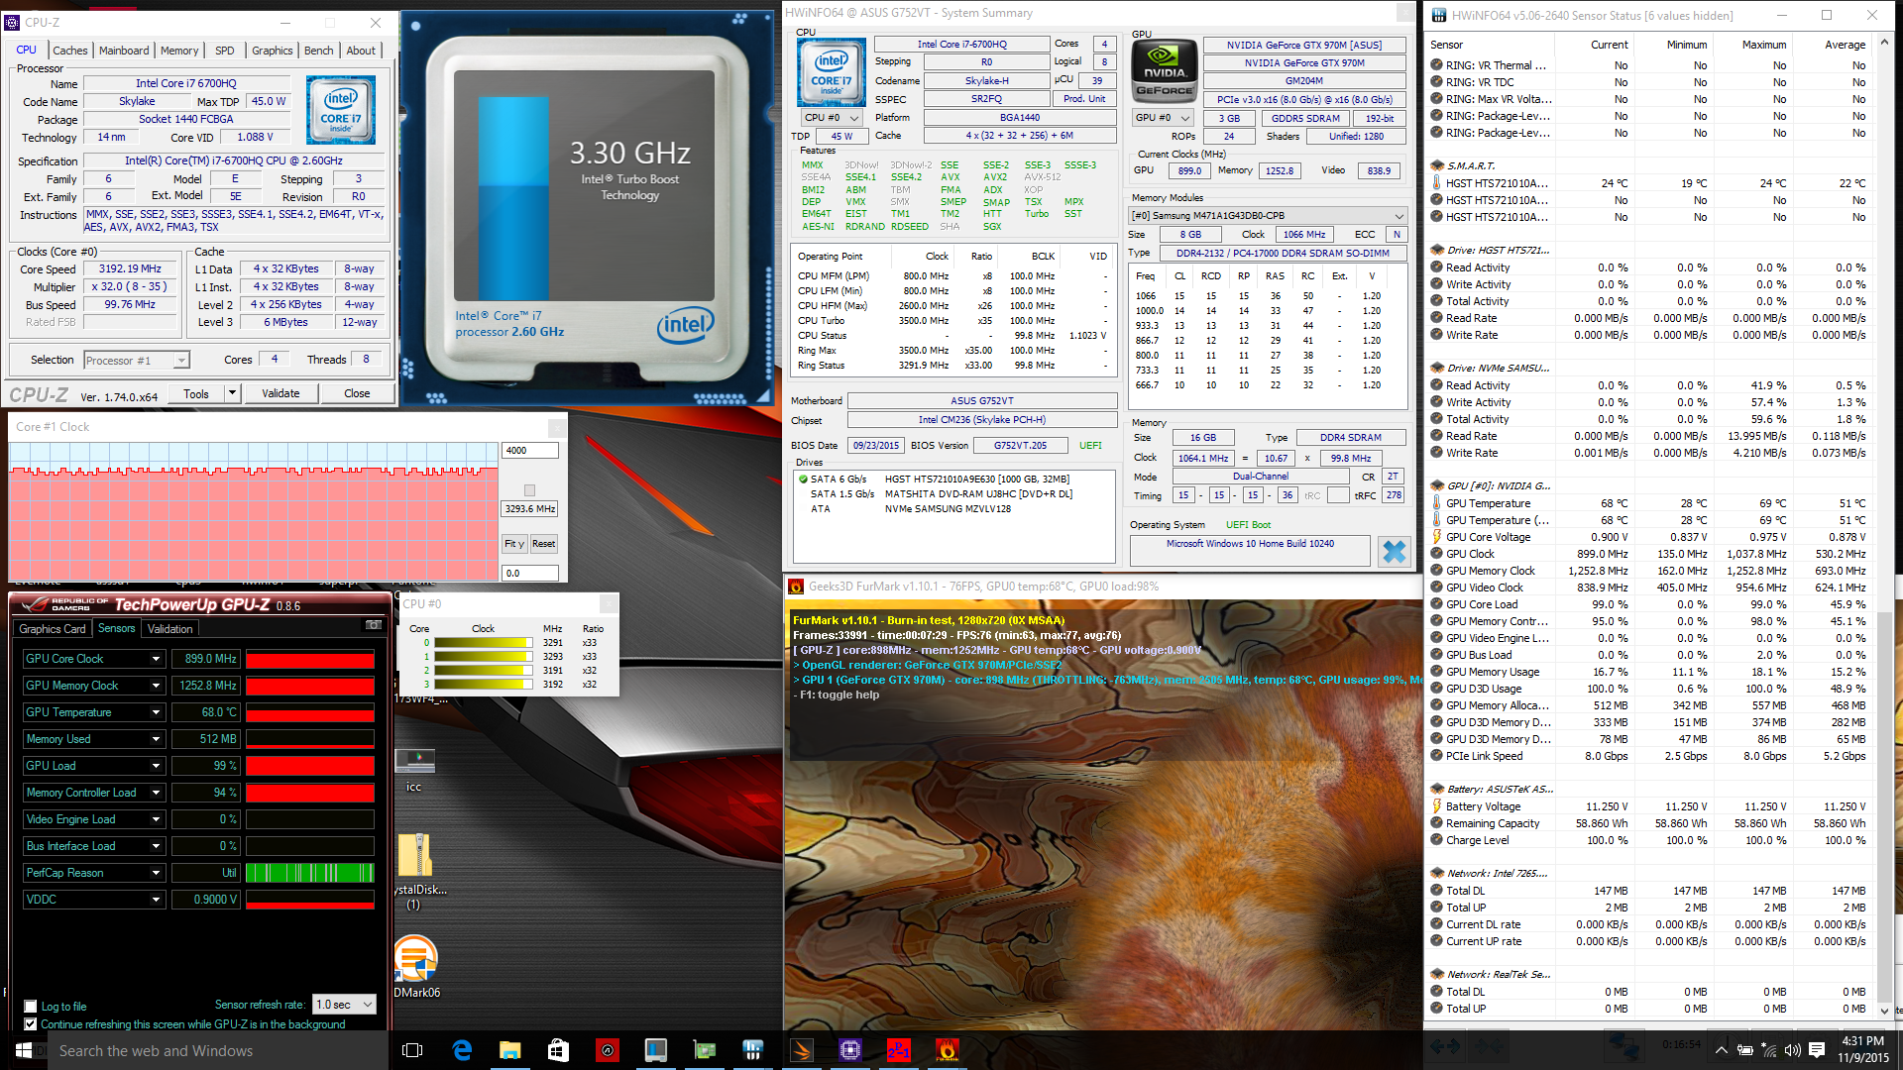
Task: Click the Core 0 clock bar in CPU #0 window
Action: click(483, 643)
